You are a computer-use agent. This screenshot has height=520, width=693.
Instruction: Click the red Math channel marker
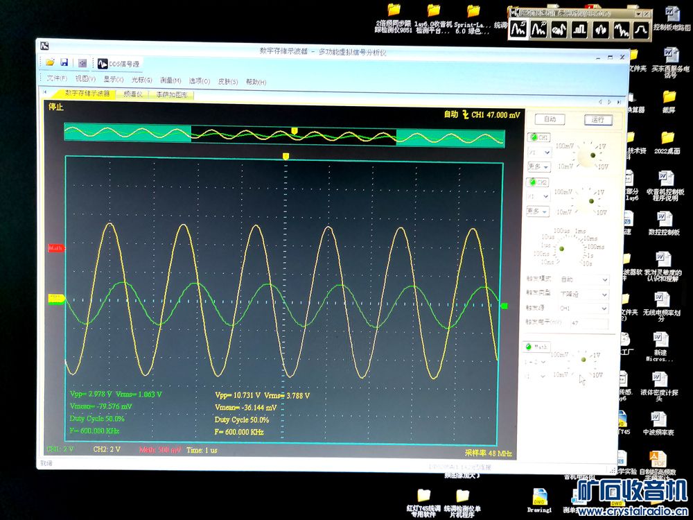55,248
